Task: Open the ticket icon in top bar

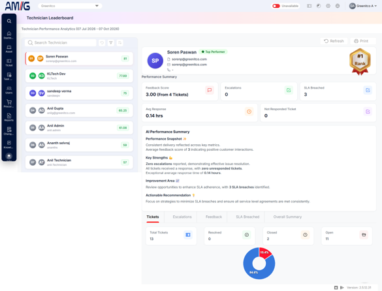Action: click(309, 6)
